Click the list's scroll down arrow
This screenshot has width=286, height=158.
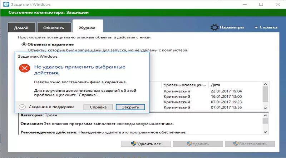tap(265, 108)
